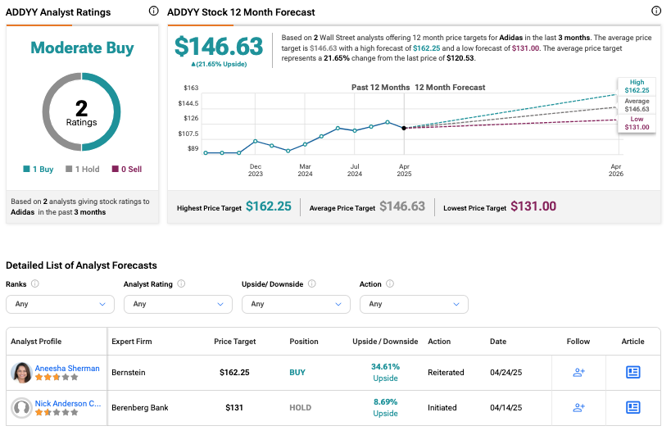This screenshot has width=671, height=435.
Task: Open article for Berenberg Bank forecast
Action: [x=633, y=407]
